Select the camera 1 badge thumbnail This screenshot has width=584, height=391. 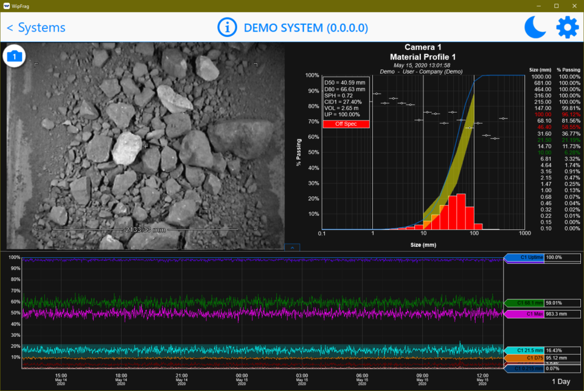tap(14, 55)
